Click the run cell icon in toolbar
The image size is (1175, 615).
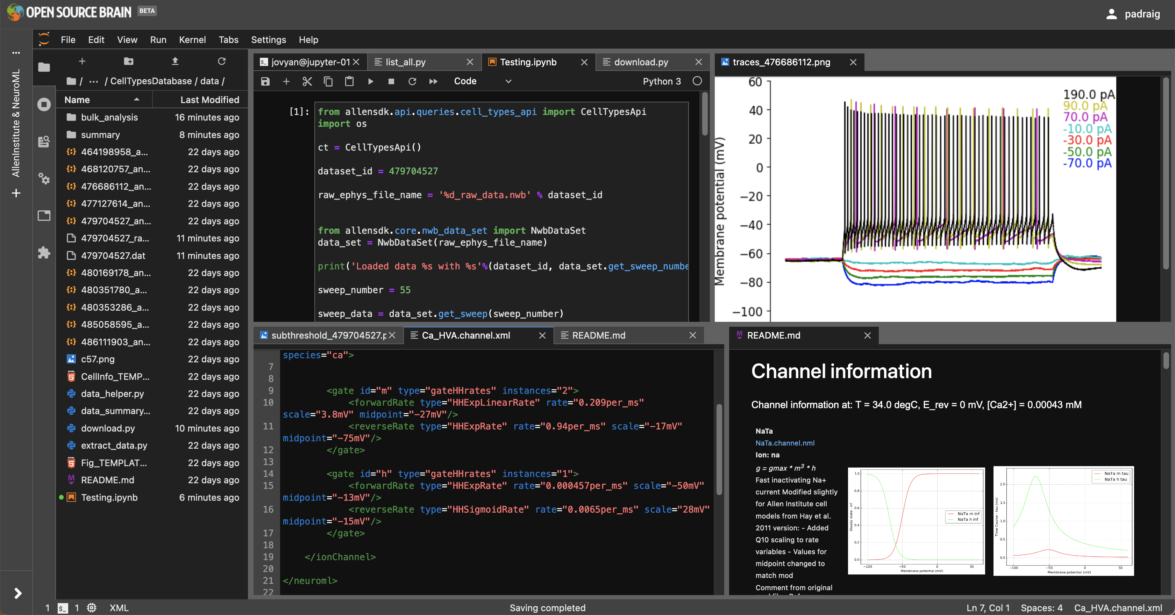[370, 81]
